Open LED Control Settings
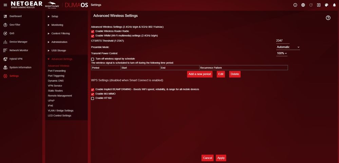The width and height of the screenshot is (339, 163). pyautogui.click(x=59, y=115)
